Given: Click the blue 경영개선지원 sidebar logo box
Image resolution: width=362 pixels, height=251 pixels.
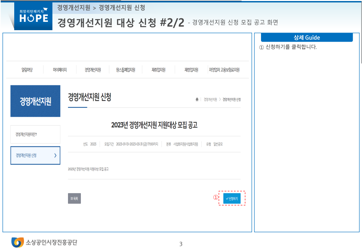Looking at the screenshot, I should 35,101.
